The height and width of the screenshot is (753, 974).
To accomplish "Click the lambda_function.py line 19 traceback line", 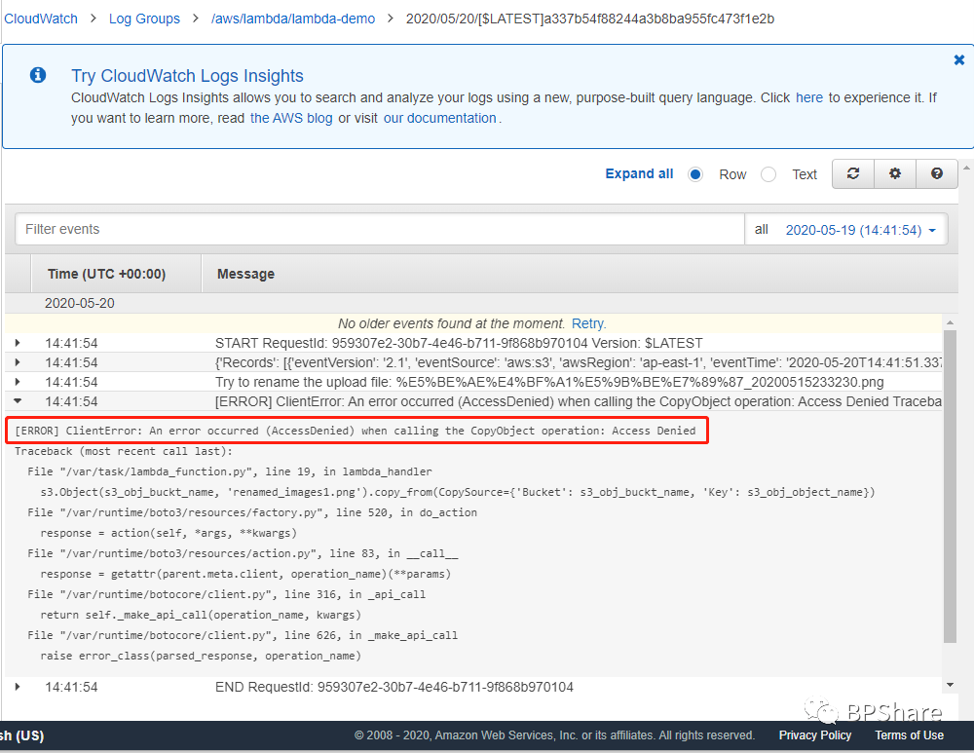I will 229,471.
